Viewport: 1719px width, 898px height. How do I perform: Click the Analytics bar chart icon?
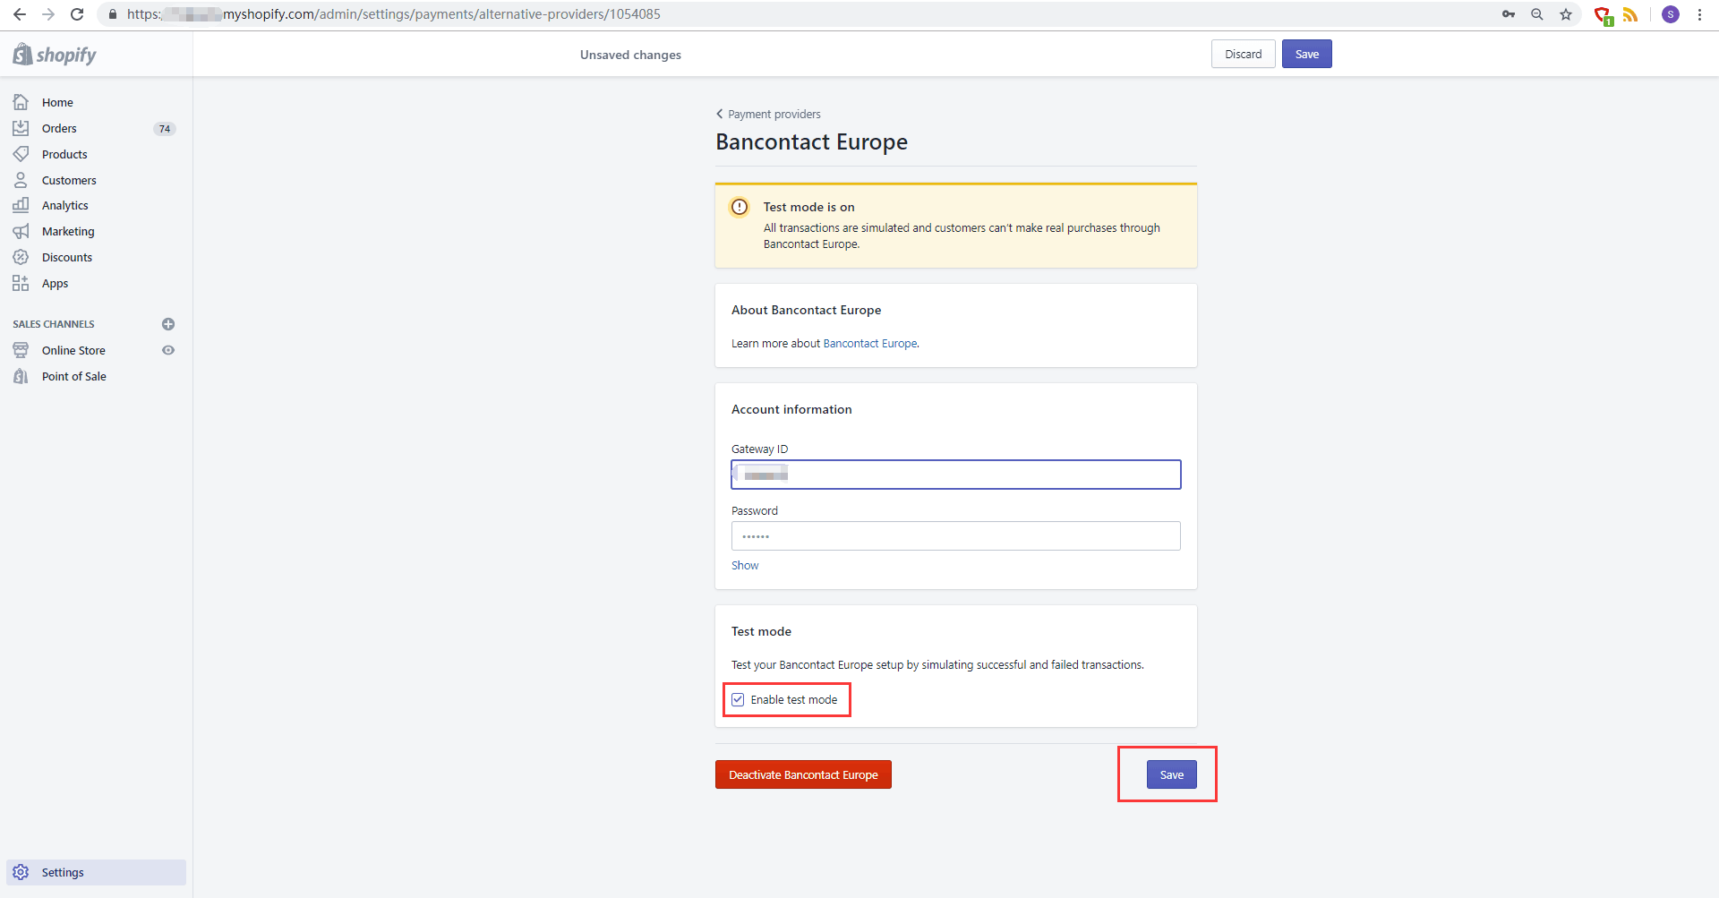pyautogui.click(x=21, y=205)
